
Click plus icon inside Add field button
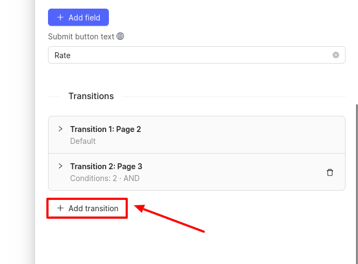pos(60,17)
